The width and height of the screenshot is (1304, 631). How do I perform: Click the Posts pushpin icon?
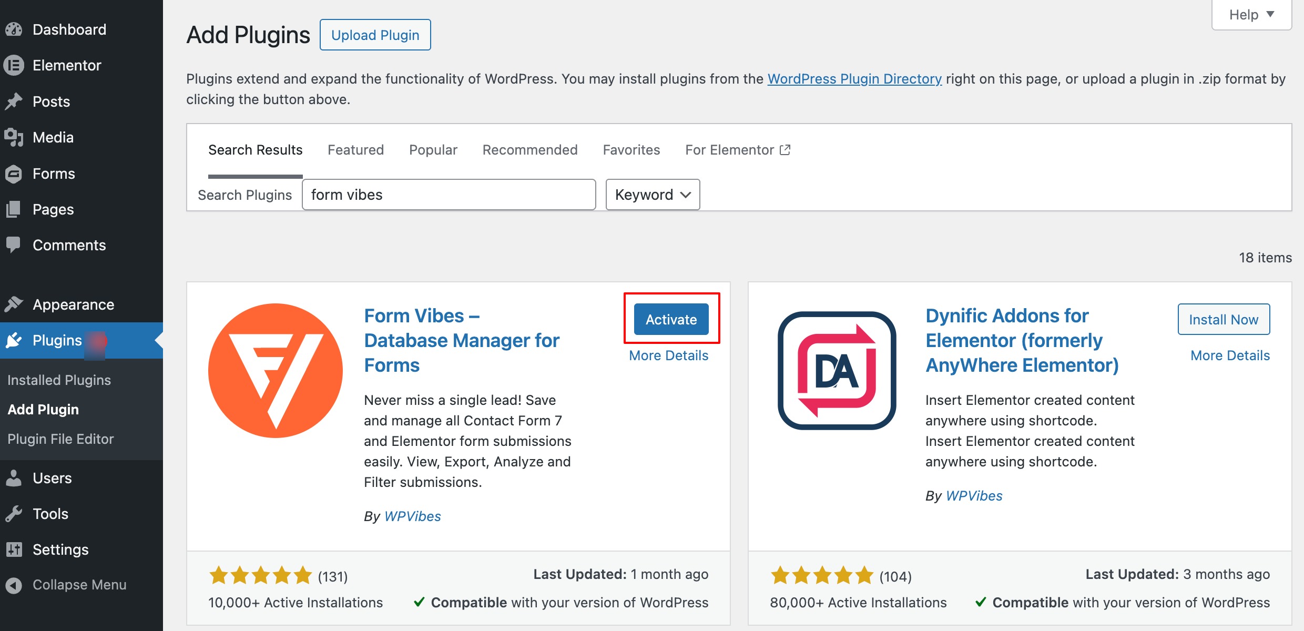pyautogui.click(x=14, y=101)
